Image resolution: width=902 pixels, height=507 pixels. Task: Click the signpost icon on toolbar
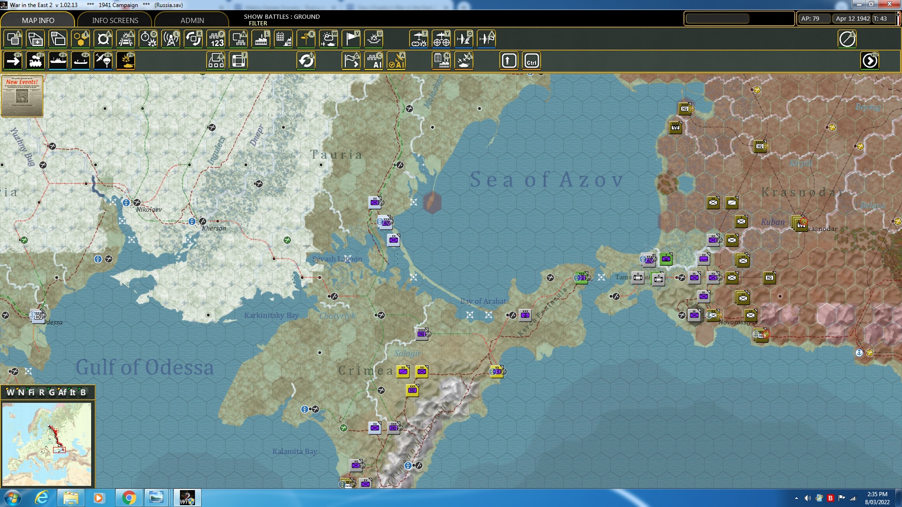pyautogui.click(x=306, y=39)
